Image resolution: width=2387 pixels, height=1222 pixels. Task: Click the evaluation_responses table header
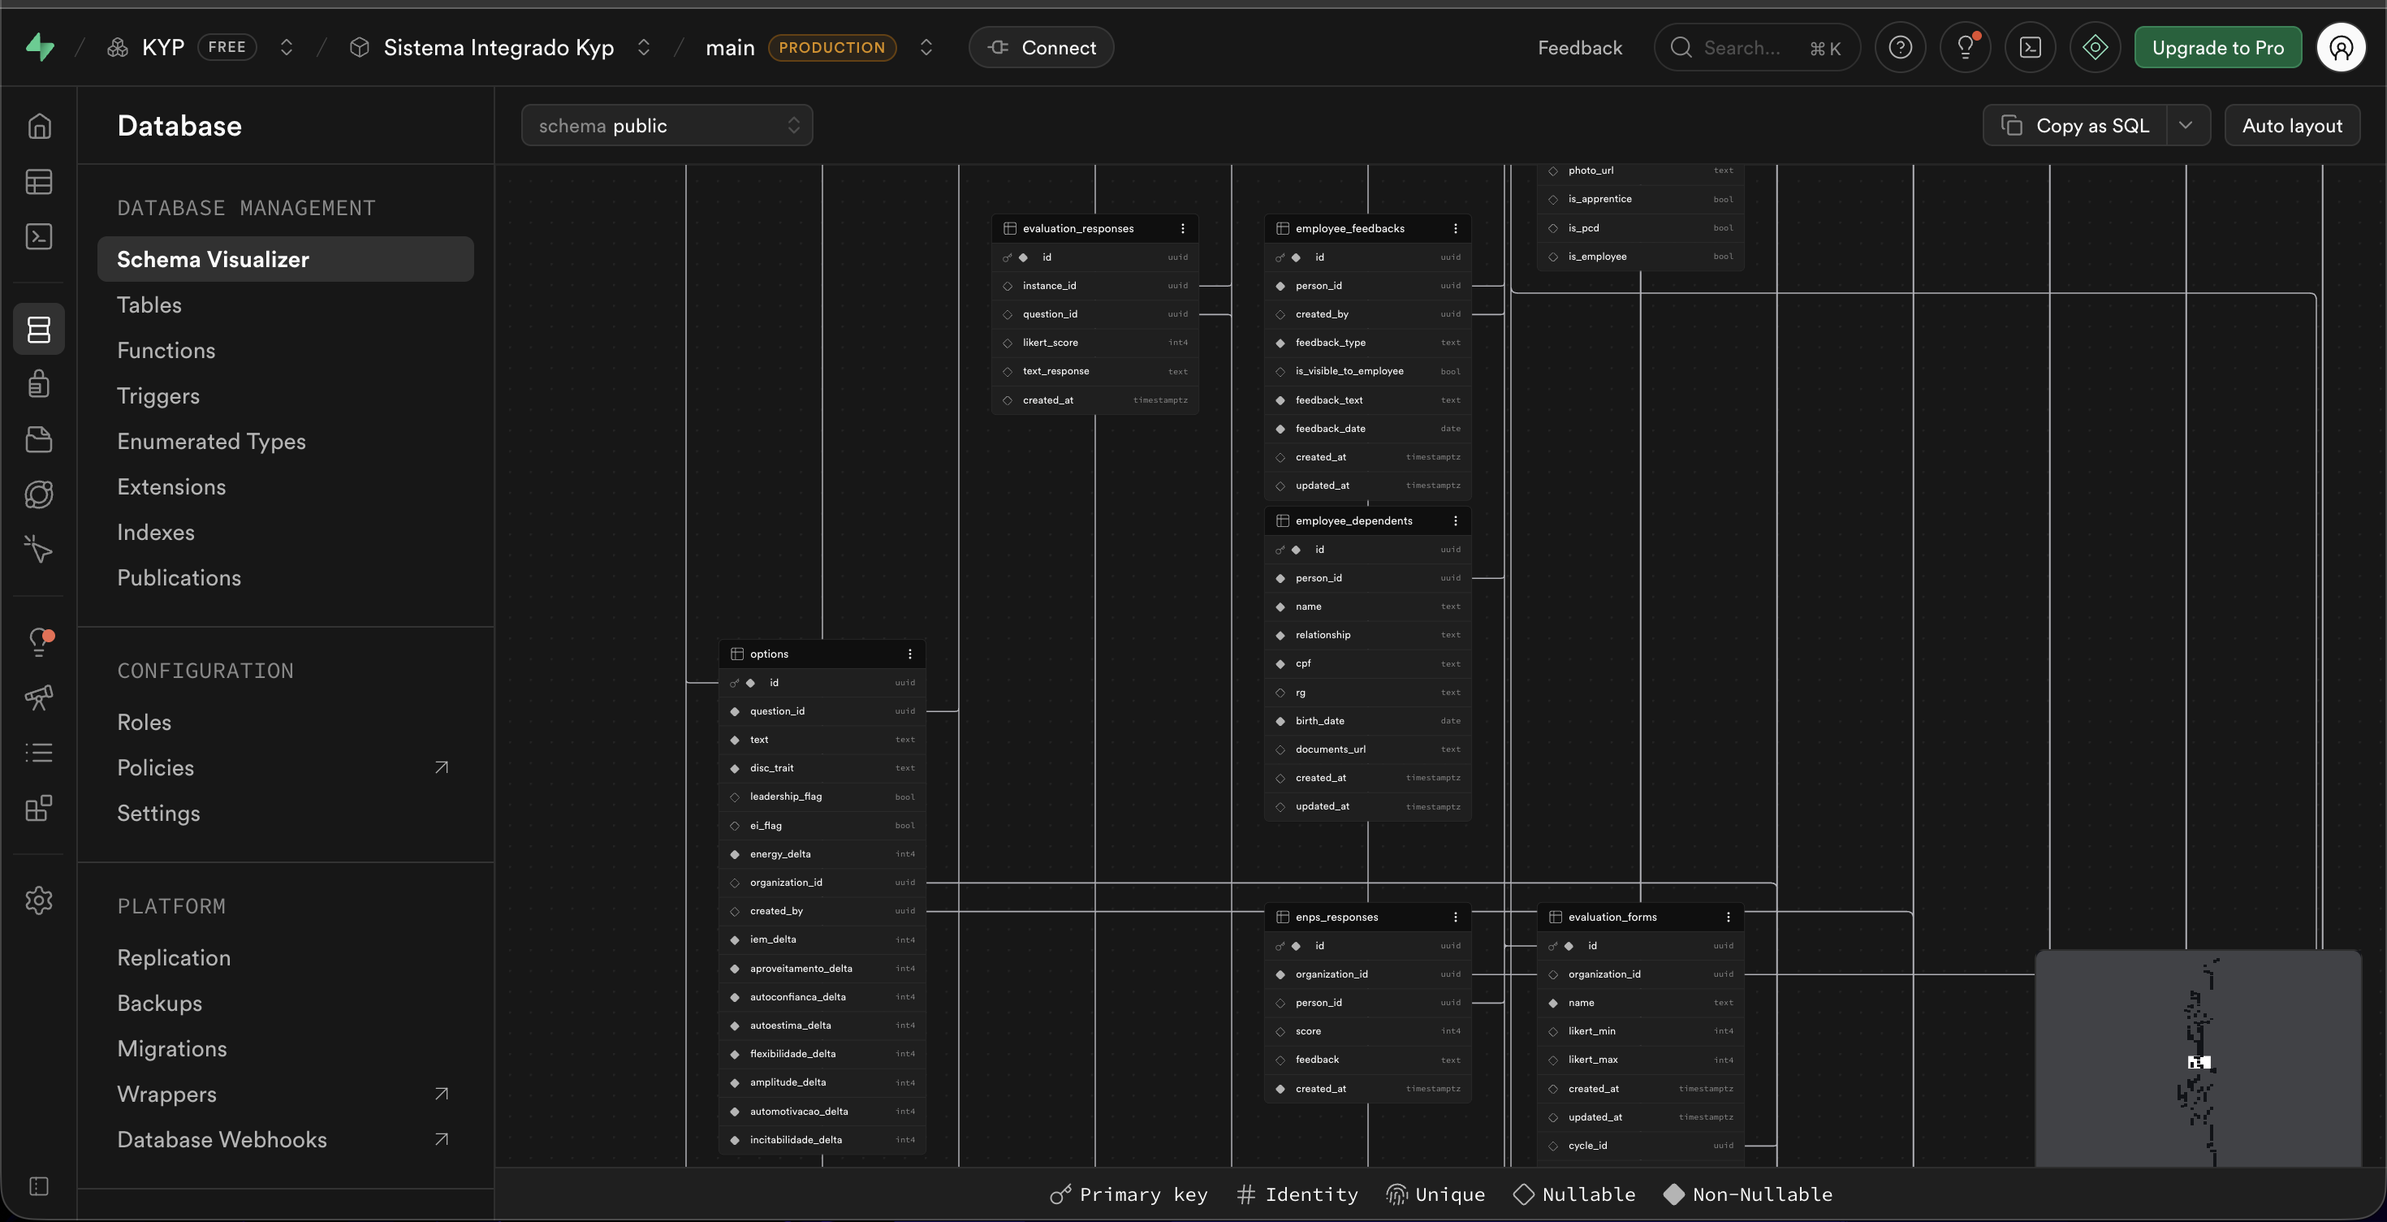click(1094, 228)
